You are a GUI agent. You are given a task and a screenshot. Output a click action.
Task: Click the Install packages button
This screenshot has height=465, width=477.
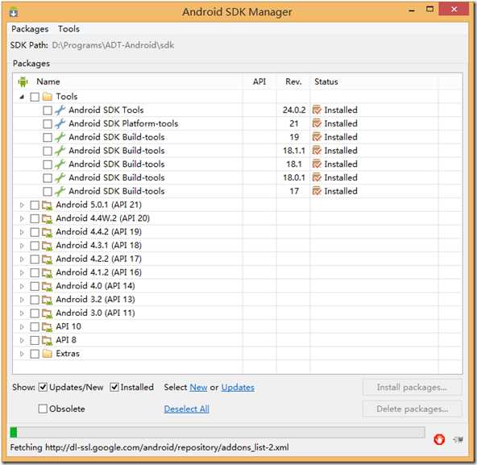tap(413, 388)
